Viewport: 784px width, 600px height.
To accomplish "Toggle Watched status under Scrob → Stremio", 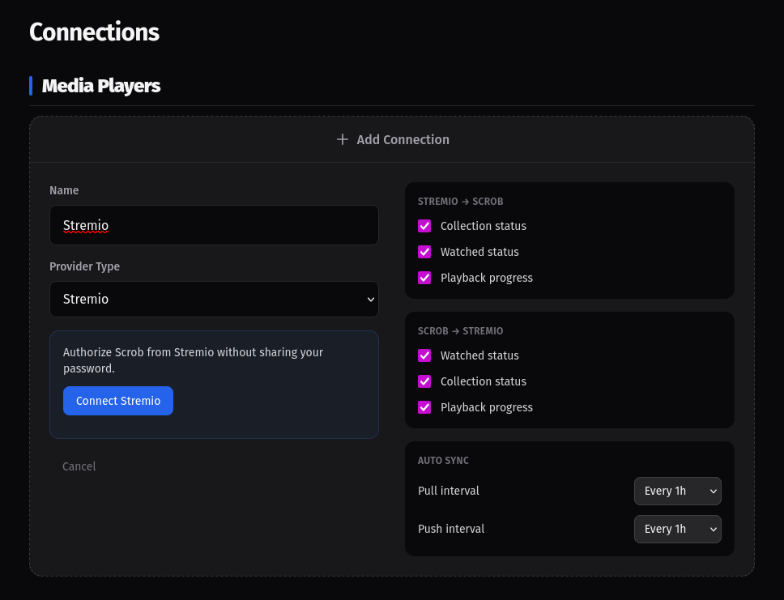I will coord(424,355).
